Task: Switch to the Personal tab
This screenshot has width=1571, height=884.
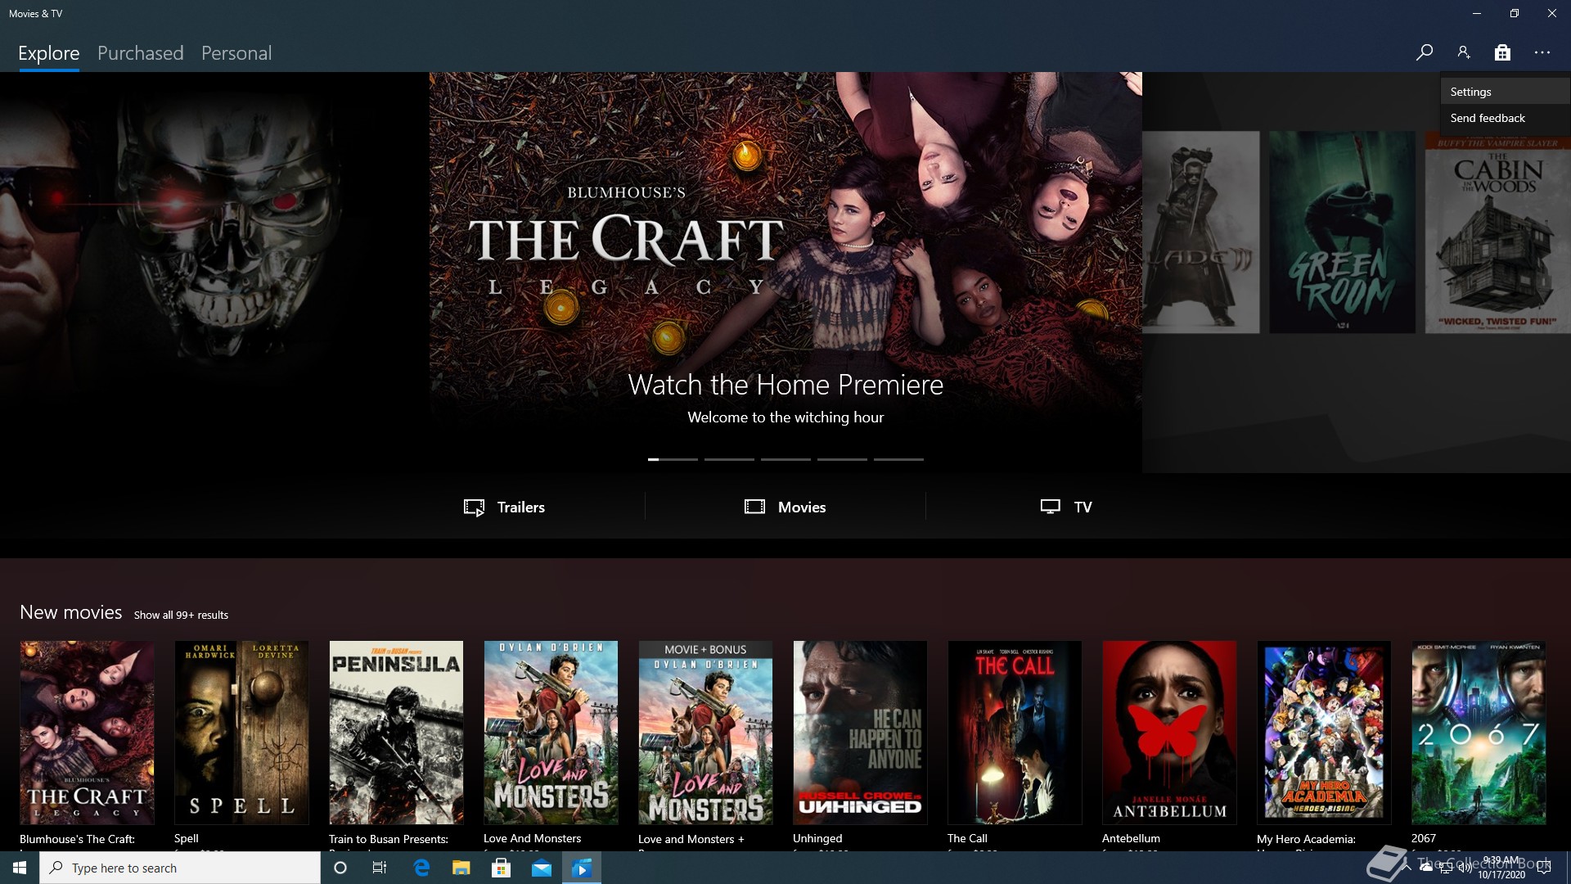Action: tap(236, 53)
